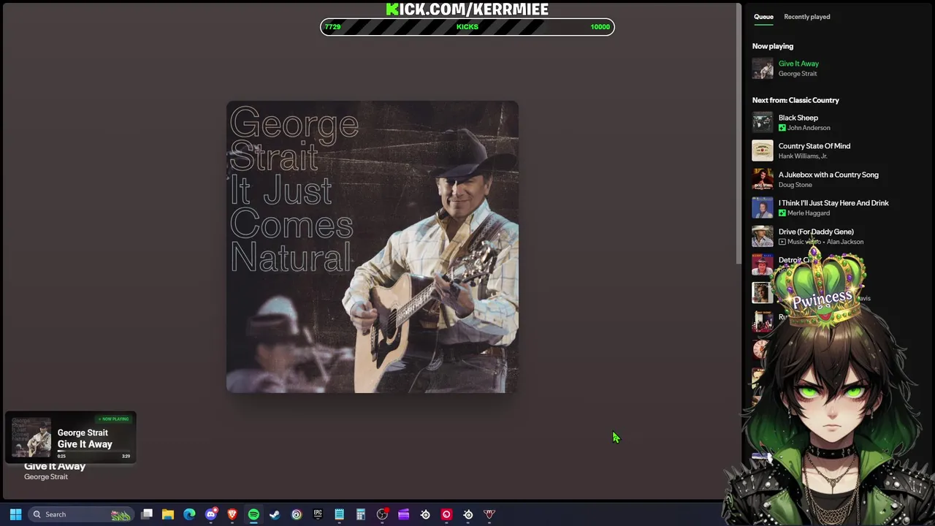This screenshot has width=935, height=526.
Task: Launch Microsoft Edge from the taskbar
Action: 189,514
